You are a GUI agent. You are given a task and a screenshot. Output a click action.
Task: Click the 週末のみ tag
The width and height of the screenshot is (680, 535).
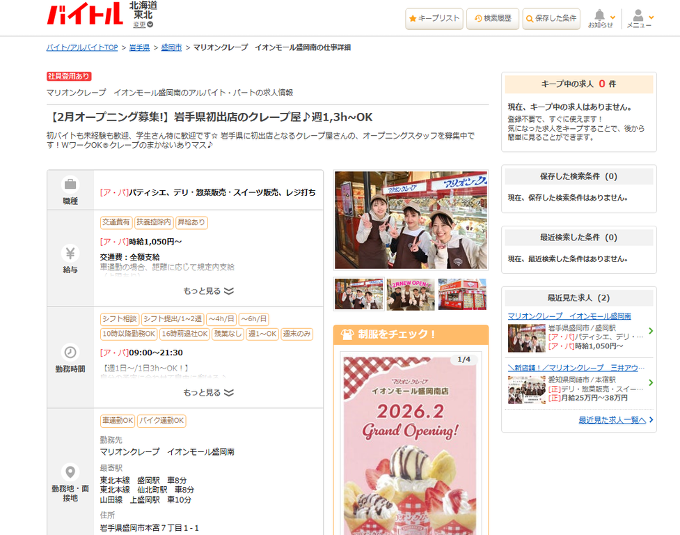pyautogui.click(x=296, y=334)
